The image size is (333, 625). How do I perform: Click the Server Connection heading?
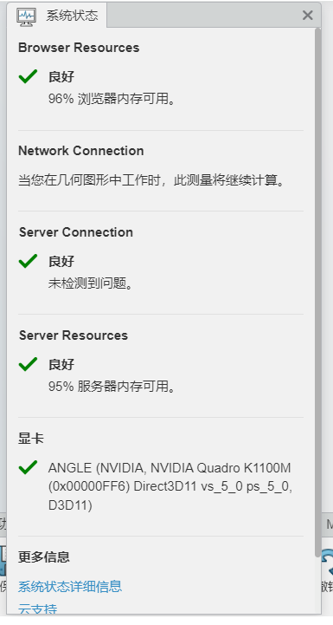(x=76, y=232)
